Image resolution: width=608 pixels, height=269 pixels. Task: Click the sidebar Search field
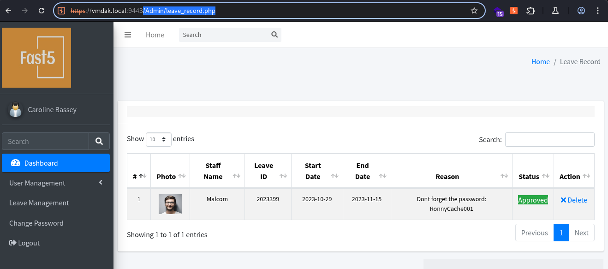point(45,142)
